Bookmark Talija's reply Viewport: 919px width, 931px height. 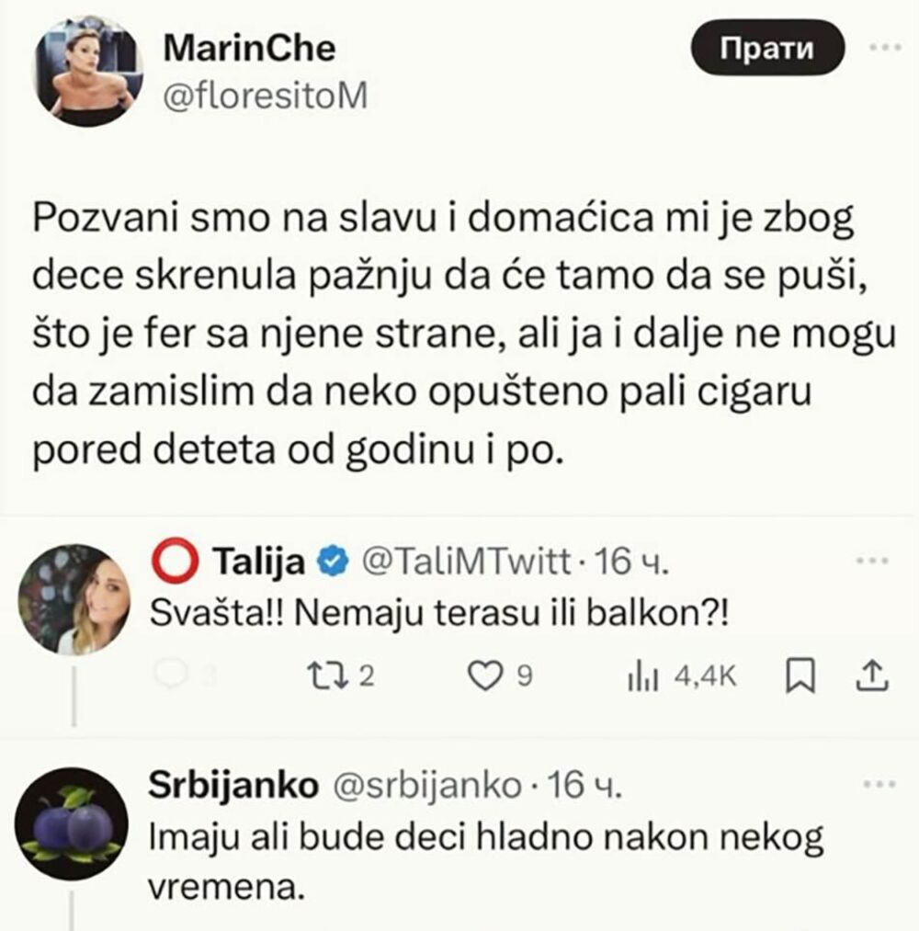[x=802, y=676]
